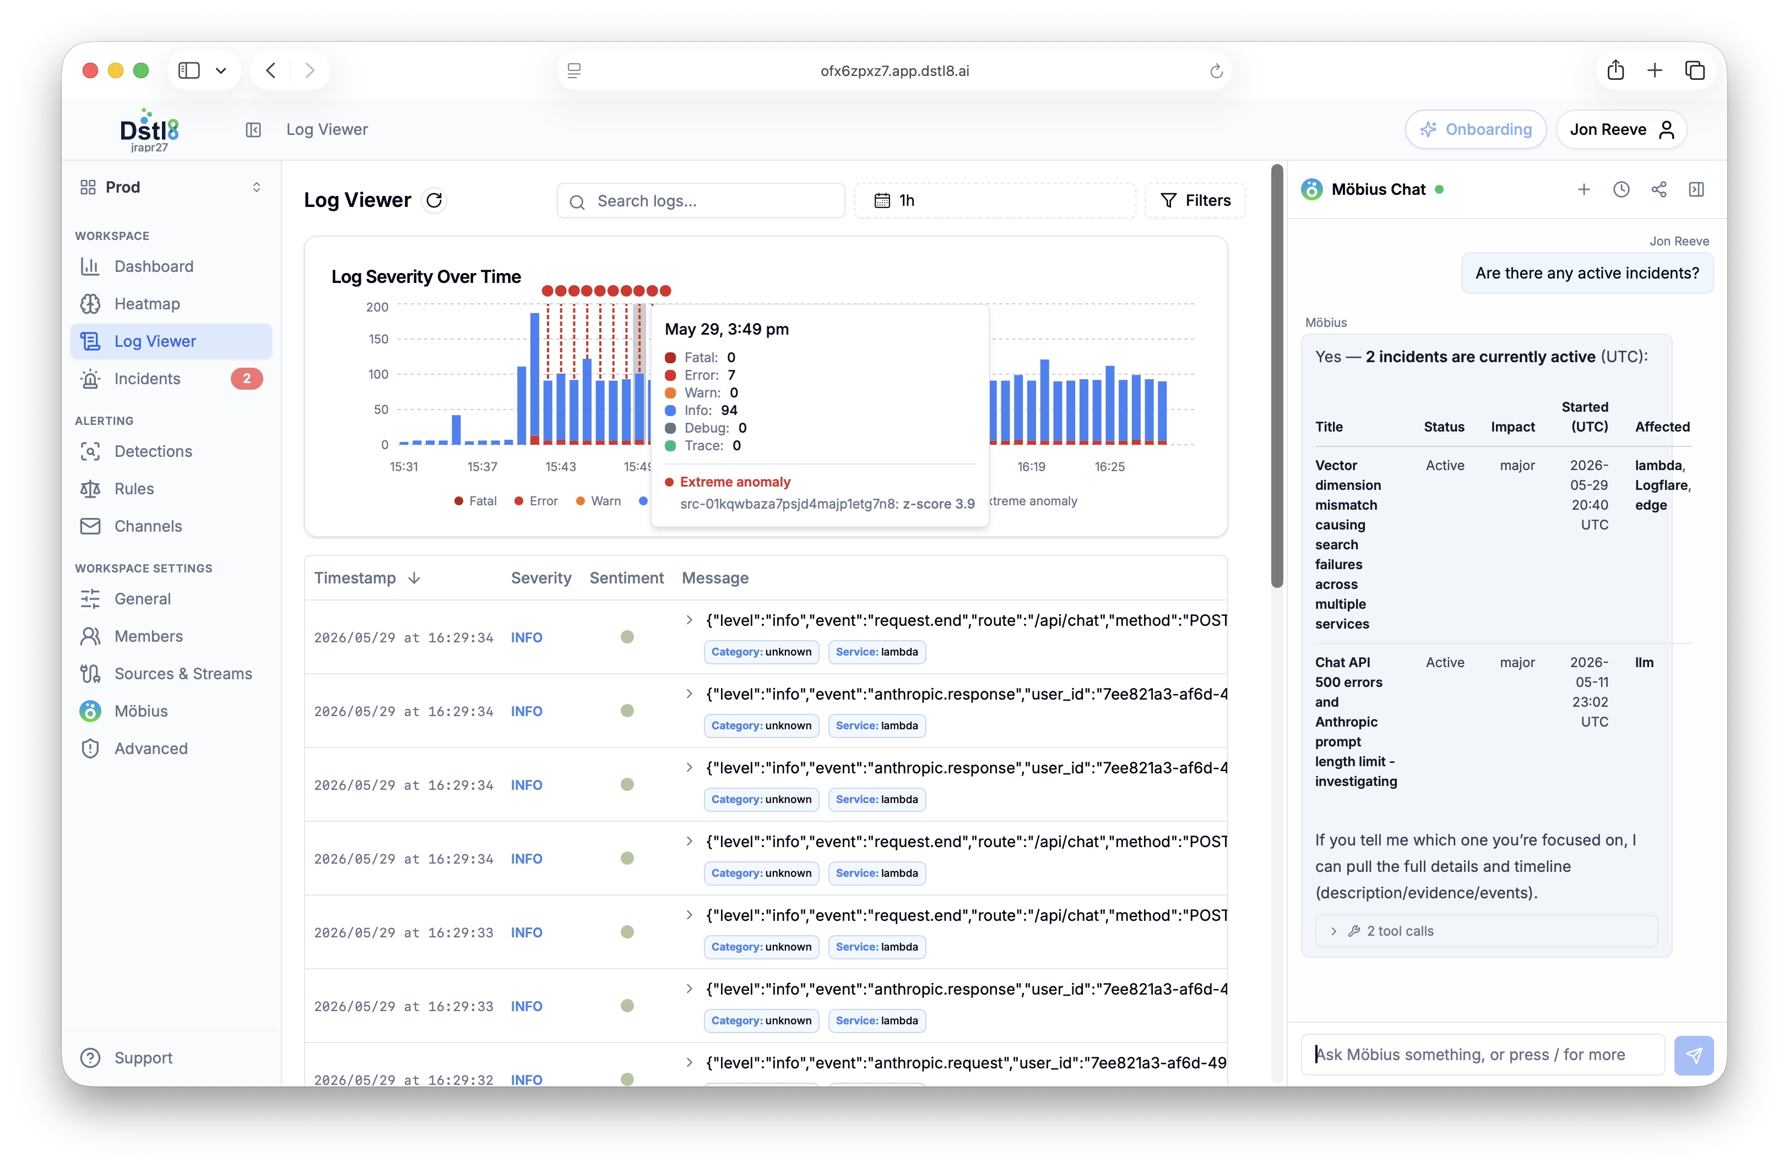
Task: Focus the Ask Möbius message input
Action: [x=1483, y=1055]
